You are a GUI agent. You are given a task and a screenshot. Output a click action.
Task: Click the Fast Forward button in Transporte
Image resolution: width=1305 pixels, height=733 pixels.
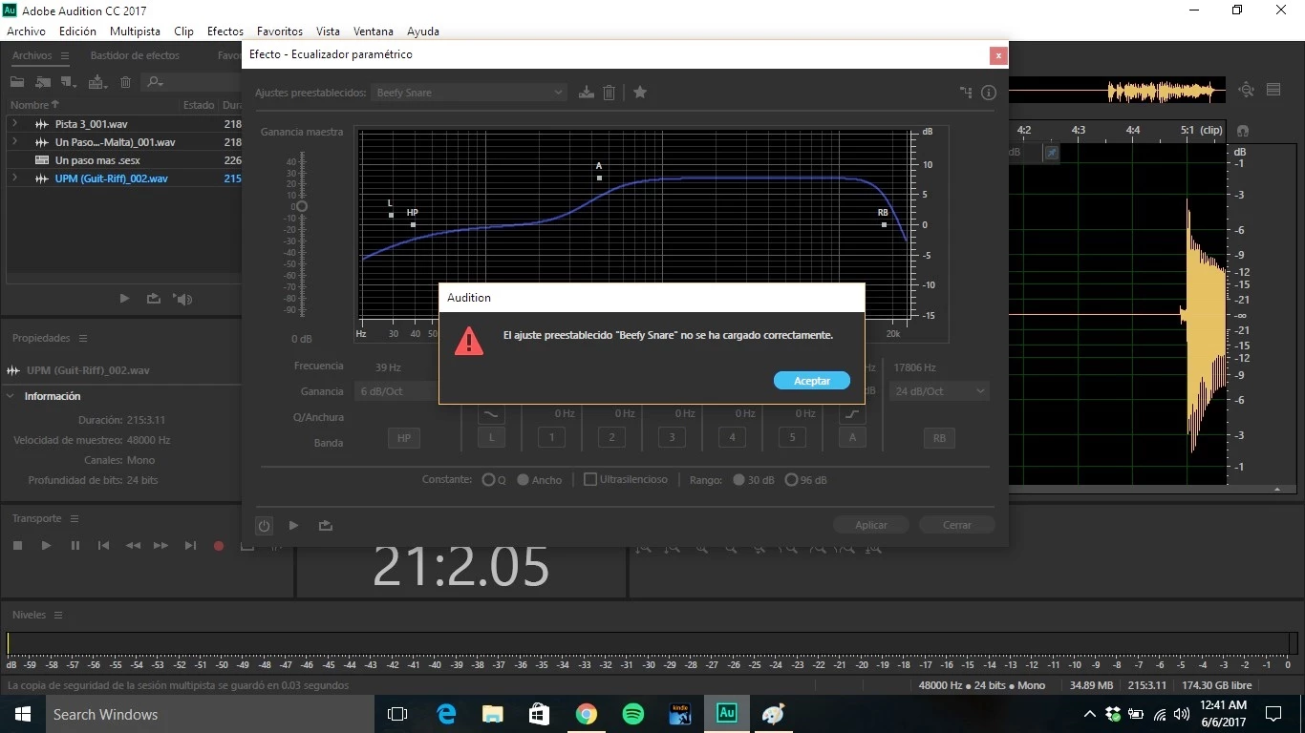point(161,546)
